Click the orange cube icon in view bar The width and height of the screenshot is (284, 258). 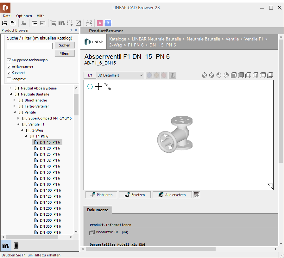tap(156, 75)
